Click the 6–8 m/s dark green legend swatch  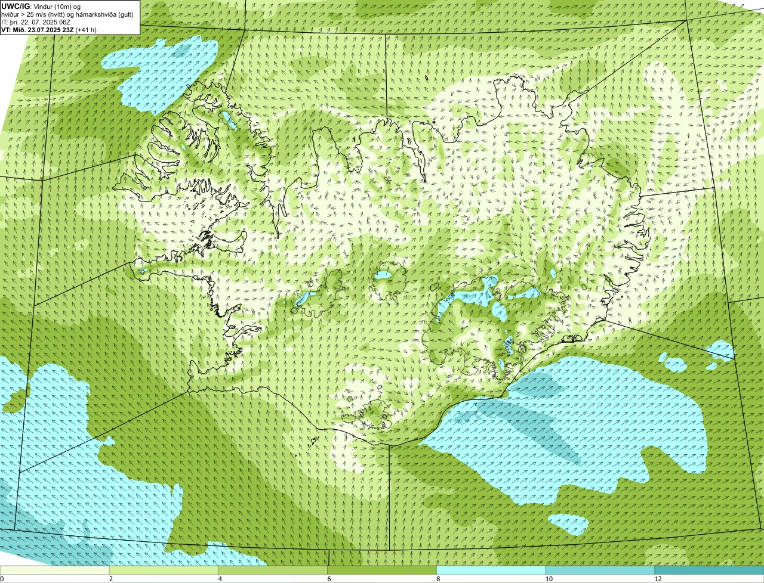[x=383, y=570]
